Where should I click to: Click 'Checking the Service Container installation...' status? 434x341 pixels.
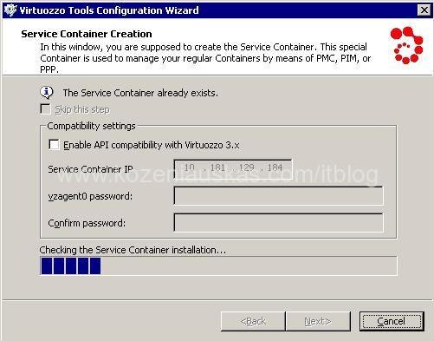[133, 250]
